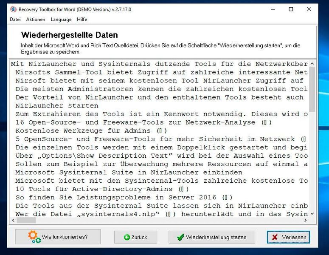
Task: Open the Hilfe menu
Action: tap(82, 19)
